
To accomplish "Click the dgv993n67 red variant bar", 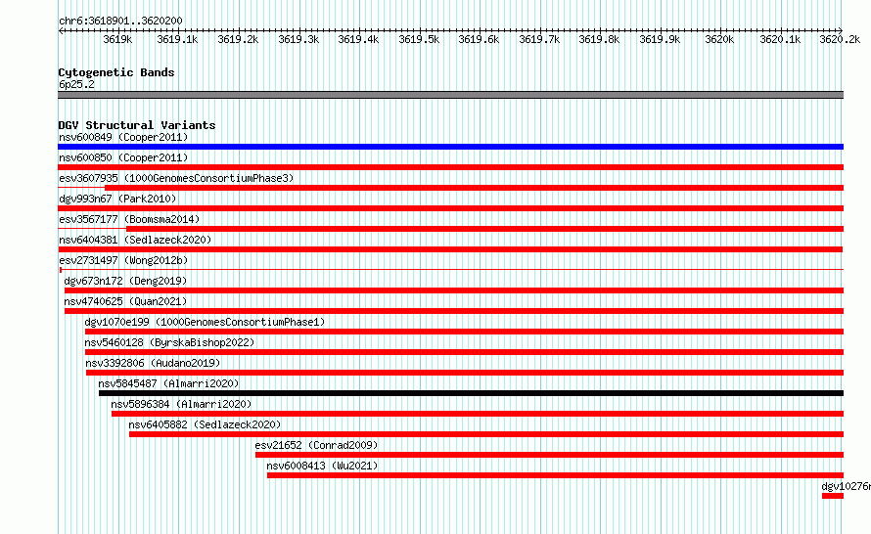I will click(x=450, y=208).
